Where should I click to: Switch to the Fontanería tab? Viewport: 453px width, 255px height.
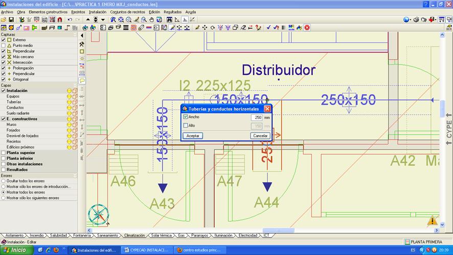(82, 236)
